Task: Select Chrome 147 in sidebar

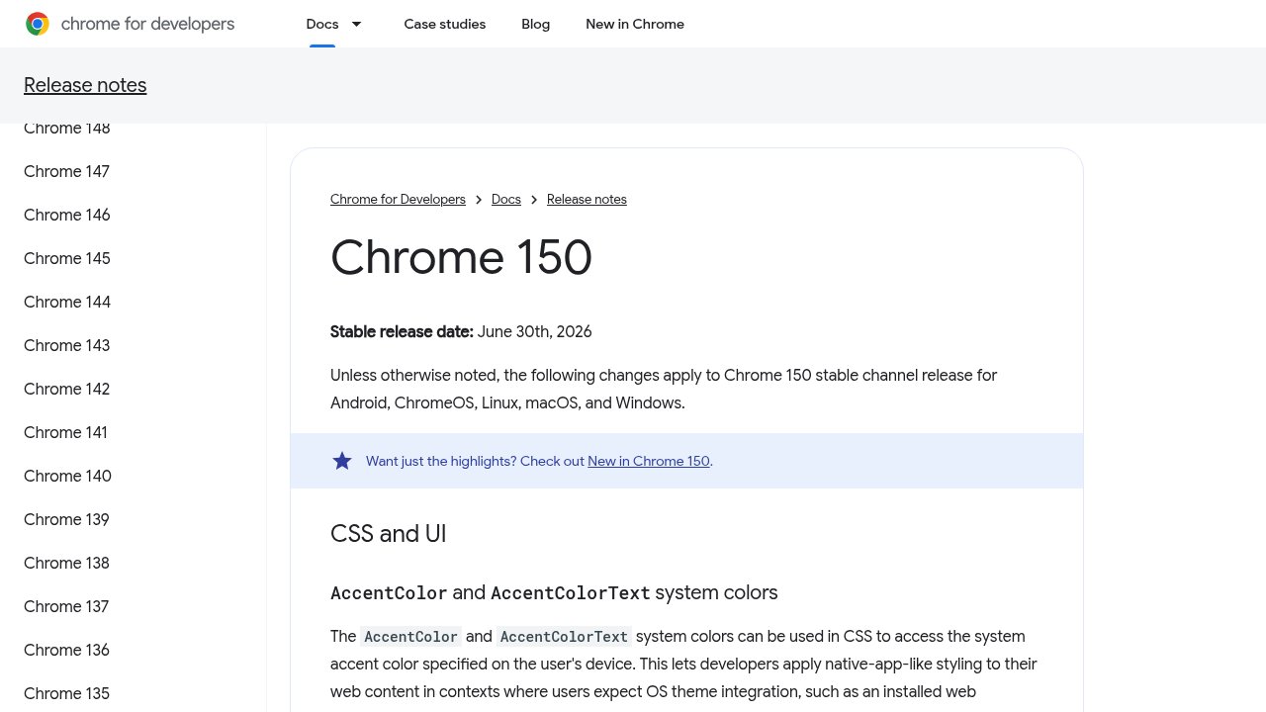Action: click(66, 171)
